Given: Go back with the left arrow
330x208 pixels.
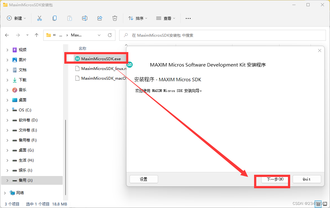Looking at the screenshot, I should pyautogui.click(x=7, y=35).
